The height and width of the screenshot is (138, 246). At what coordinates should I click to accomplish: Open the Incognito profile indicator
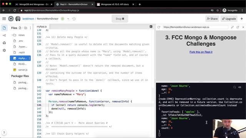tap(230, 10)
